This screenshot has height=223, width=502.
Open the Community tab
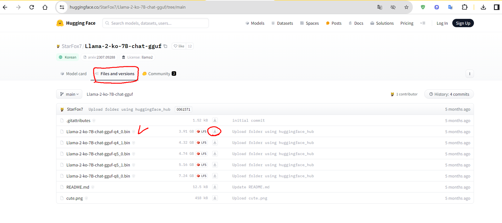159,74
